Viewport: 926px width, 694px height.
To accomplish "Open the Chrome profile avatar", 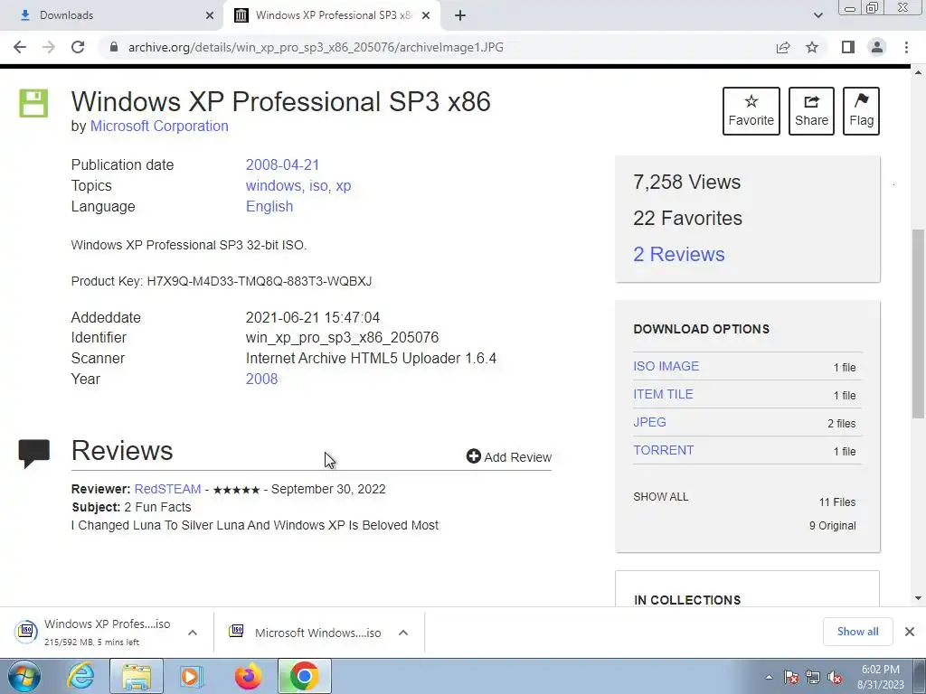I will pyautogui.click(x=877, y=47).
